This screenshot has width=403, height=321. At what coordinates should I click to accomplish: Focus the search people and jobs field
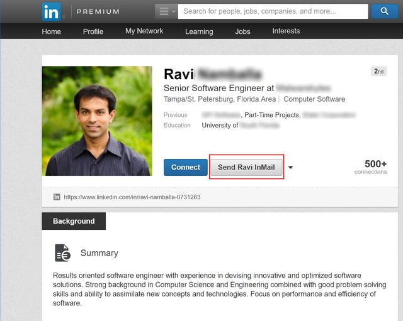[x=272, y=11]
